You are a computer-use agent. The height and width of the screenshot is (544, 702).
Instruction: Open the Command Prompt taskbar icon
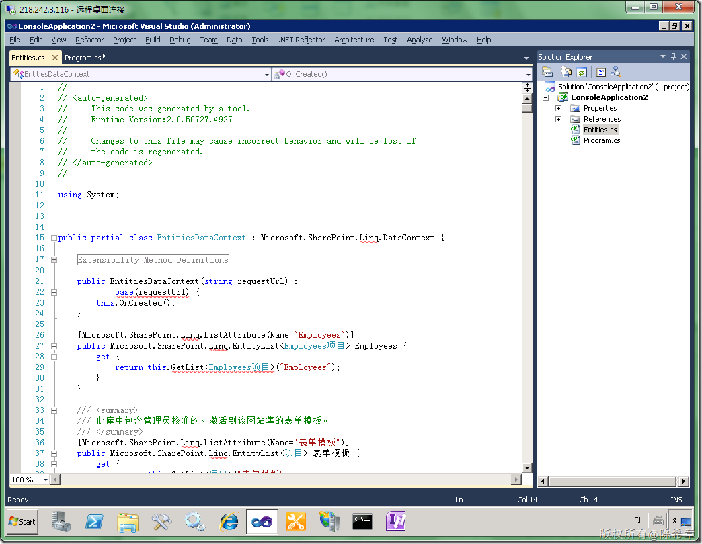[362, 522]
